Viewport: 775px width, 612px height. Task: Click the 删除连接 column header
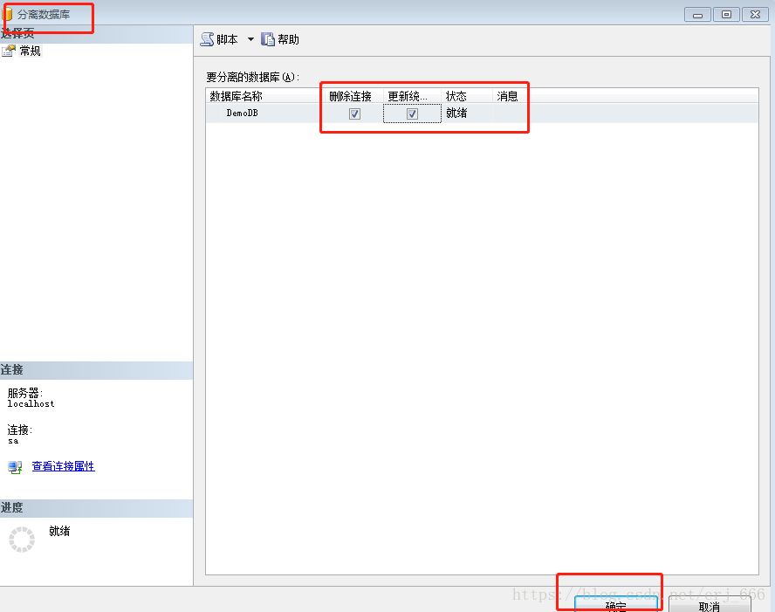[350, 96]
